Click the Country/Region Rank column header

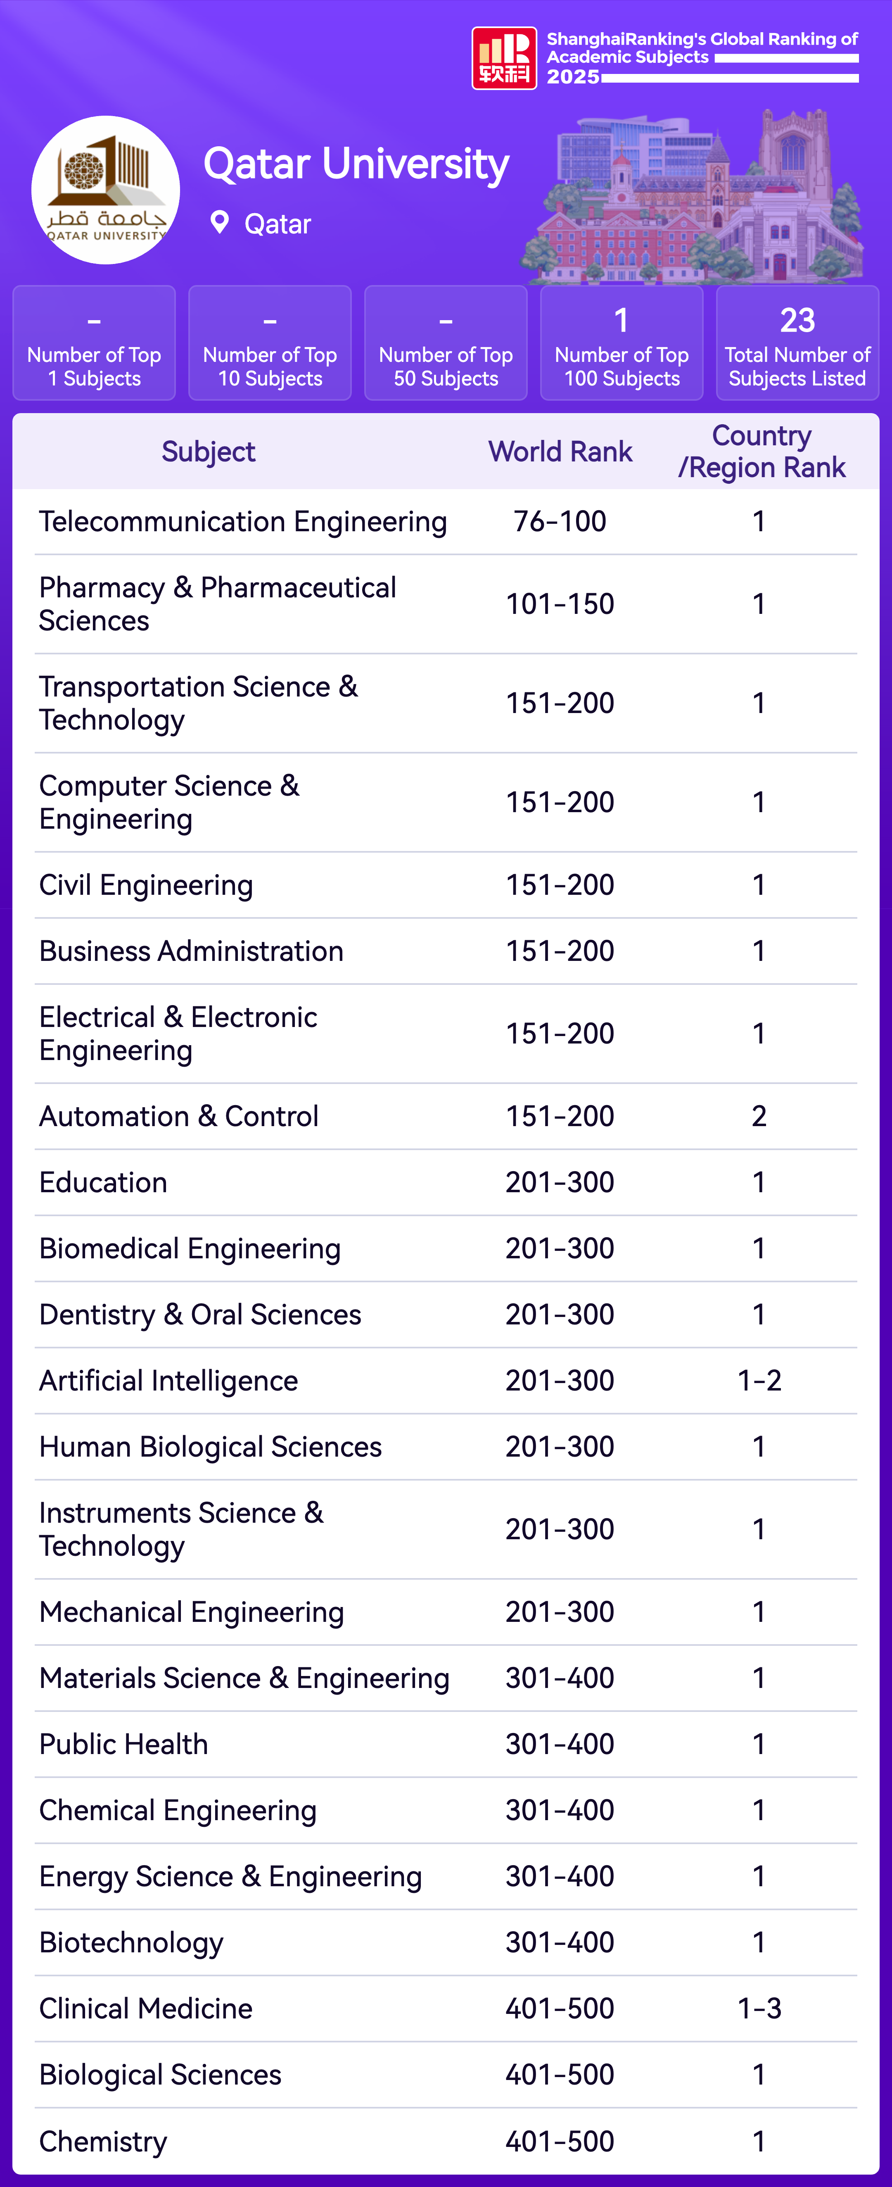pyautogui.click(x=762, y=452)
